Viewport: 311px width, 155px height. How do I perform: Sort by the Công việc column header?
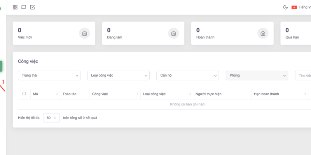tap(114, 94)
